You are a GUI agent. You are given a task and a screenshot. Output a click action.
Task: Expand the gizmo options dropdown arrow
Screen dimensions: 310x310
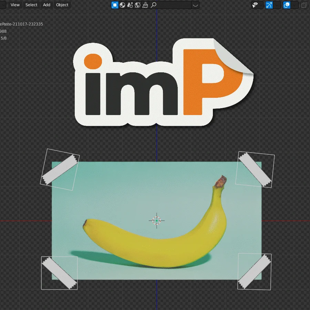pos(277,5)
